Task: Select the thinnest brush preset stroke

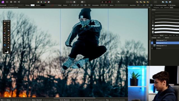Action: tap(167, 12)
